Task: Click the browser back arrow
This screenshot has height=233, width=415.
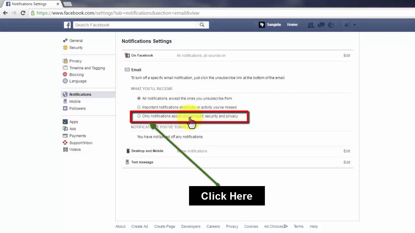Action: click(5, 13)
